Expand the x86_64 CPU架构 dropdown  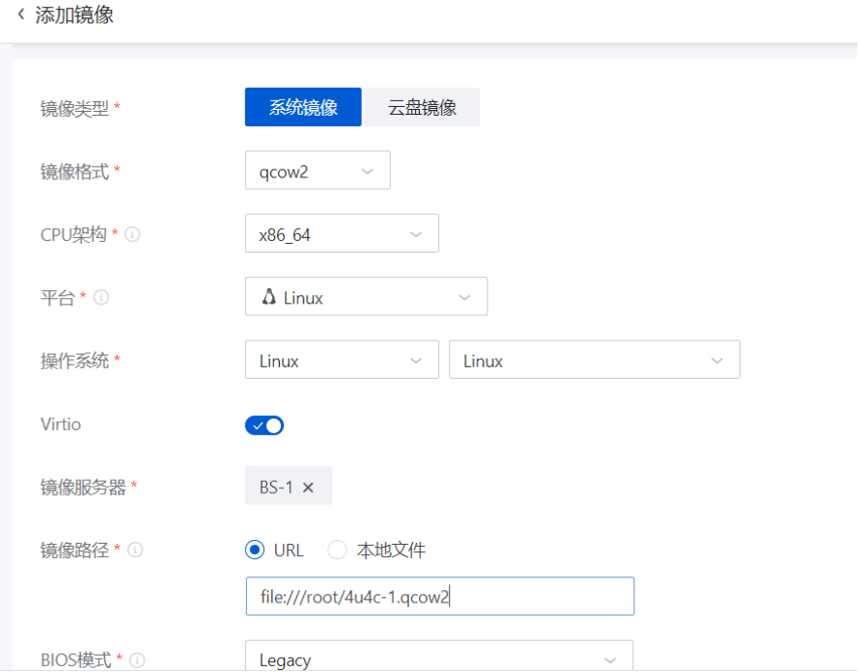point(342,234)
